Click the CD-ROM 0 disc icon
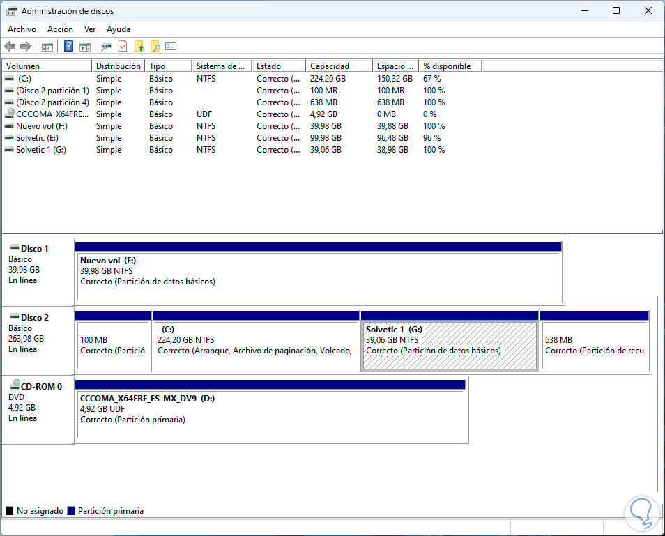The image size is (665, 536). click(15, 385)
